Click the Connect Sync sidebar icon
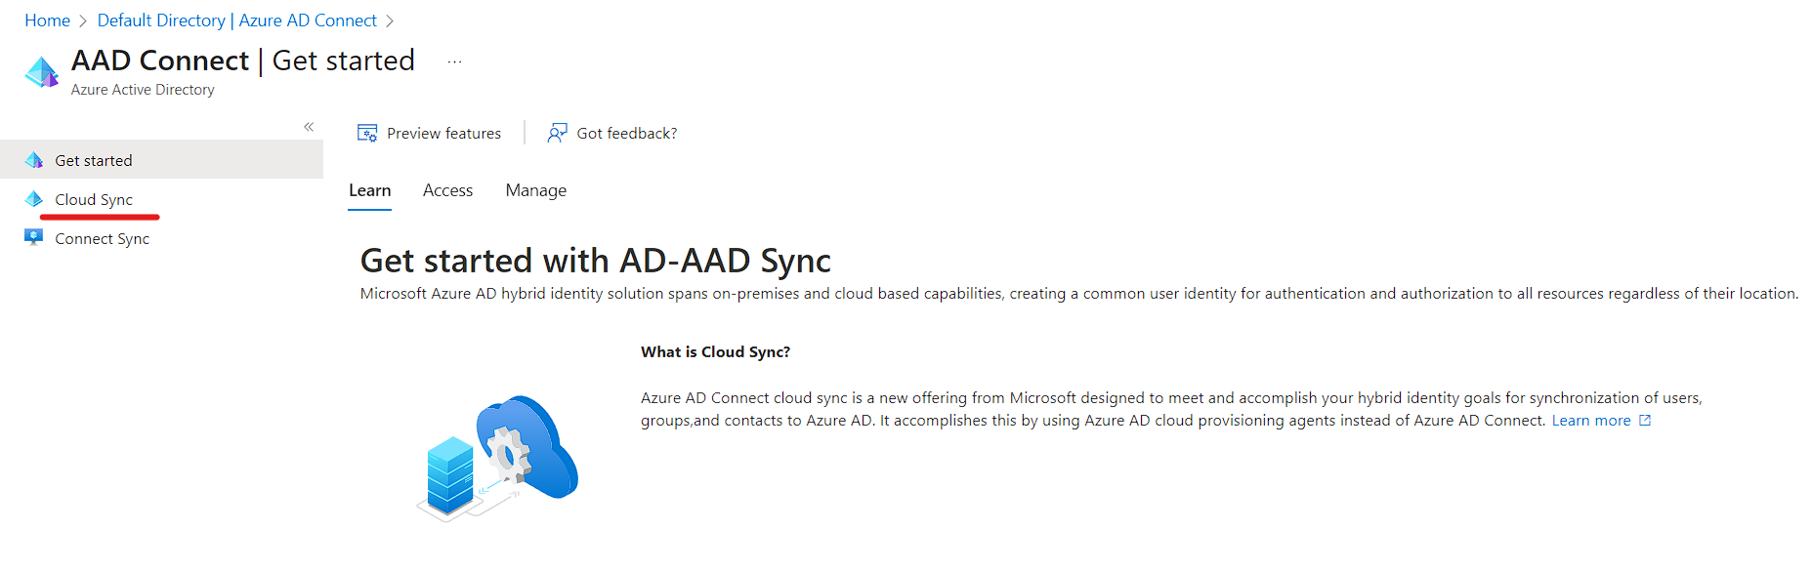 pyautogui.click(x=34, y=237)
